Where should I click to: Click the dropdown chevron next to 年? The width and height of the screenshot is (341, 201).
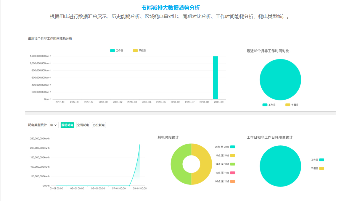click(x=56, y=125)
